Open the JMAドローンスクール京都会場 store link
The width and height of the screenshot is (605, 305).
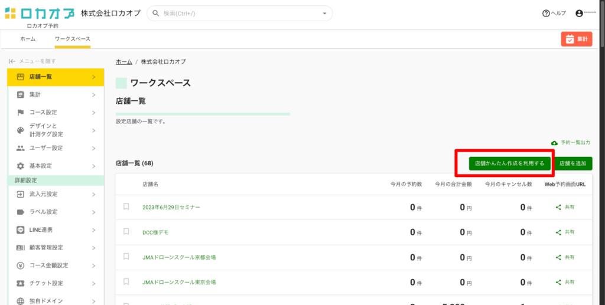[179, 257]
